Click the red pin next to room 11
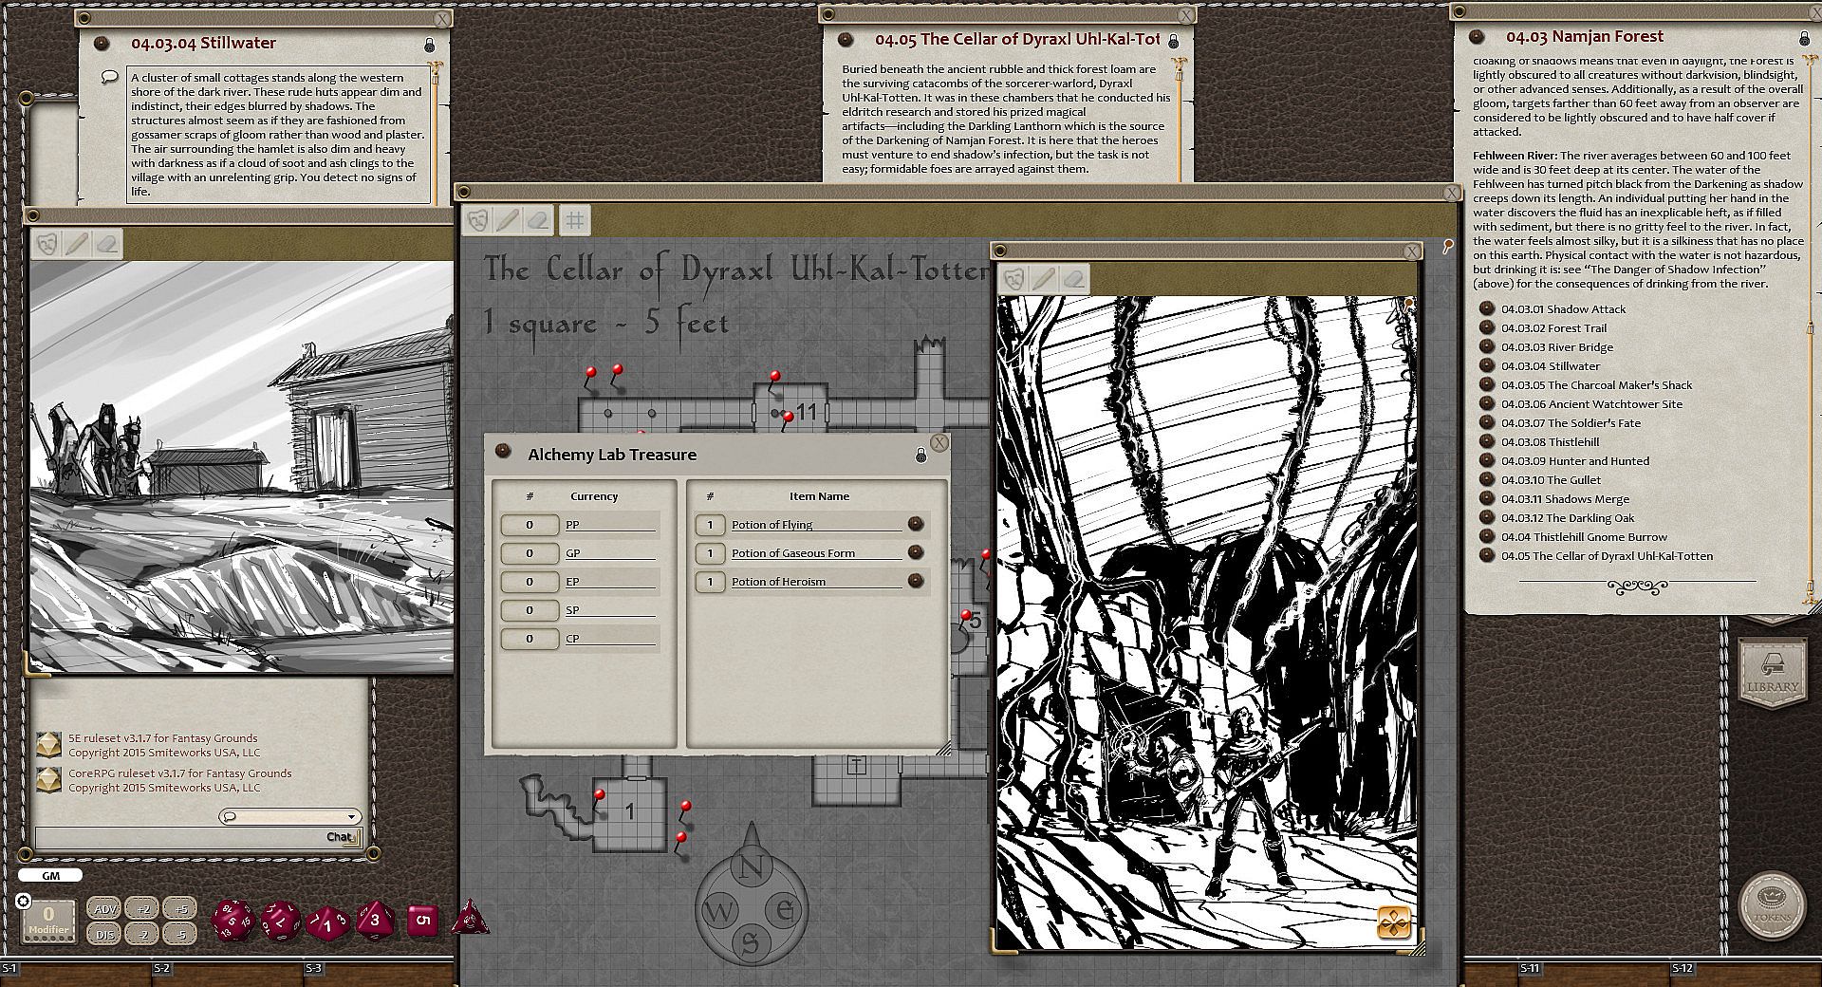Image resolution: width=1822 pixels, height=987 pixels. 787,417
